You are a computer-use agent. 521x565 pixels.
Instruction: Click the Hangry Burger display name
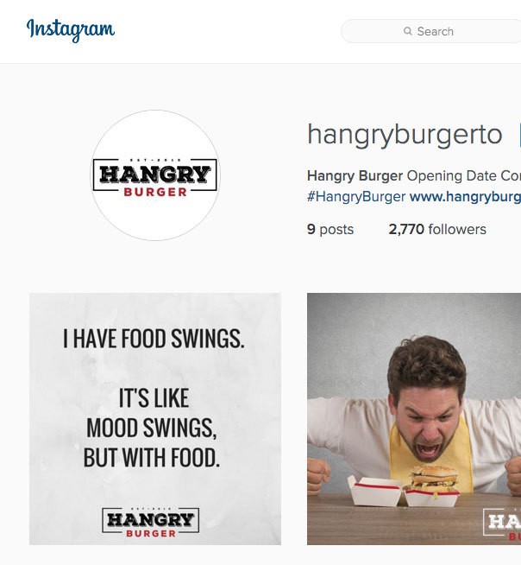coord(355,176)
